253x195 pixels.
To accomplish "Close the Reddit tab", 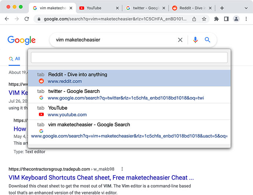I will pyautogui.click(x=210, y=8).
